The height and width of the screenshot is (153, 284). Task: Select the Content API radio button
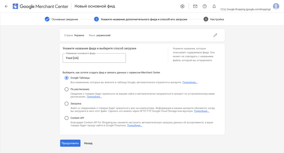[x=66, y=118]
